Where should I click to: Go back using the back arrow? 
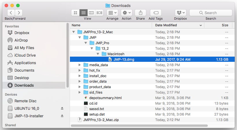11,13
